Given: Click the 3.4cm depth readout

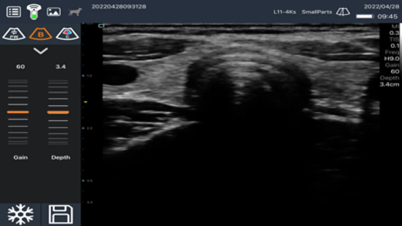Looking at the screenshot, I should click(389, 84).
